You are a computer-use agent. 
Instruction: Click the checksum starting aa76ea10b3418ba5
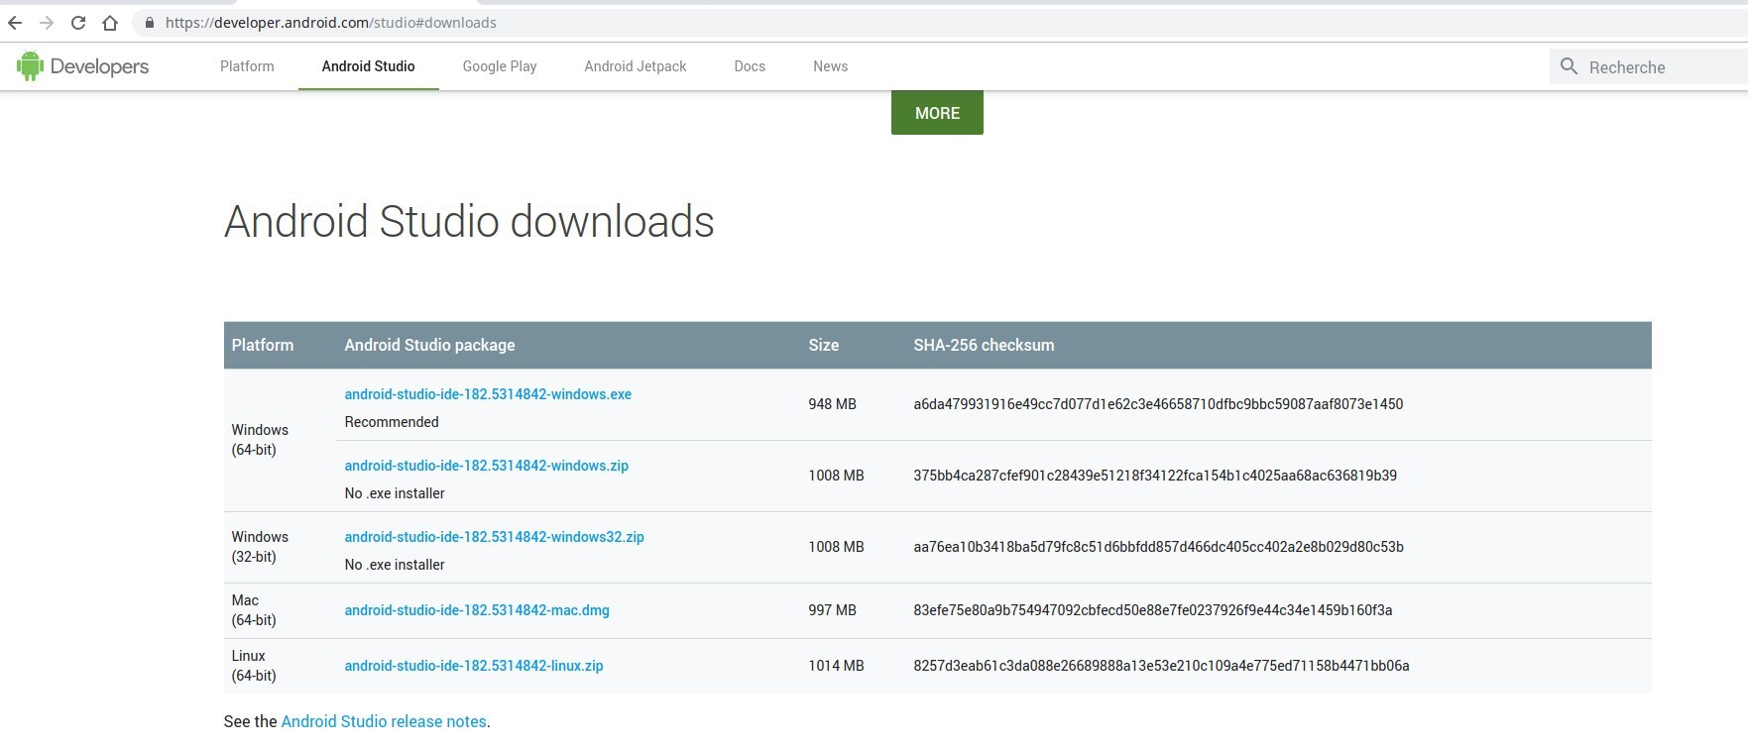click(1158, 547)
